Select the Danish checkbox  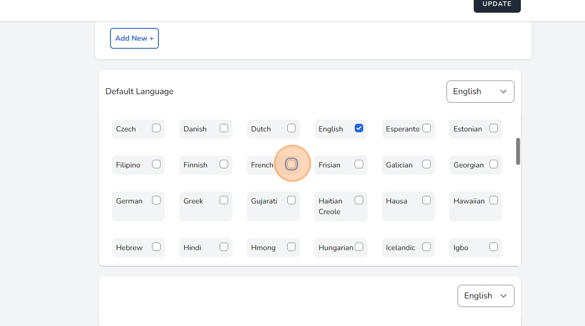[x=224, y=127]
